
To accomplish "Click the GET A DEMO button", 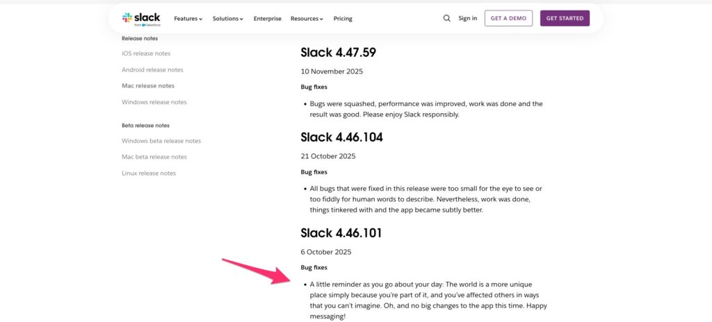I will (x=508, y=18).
